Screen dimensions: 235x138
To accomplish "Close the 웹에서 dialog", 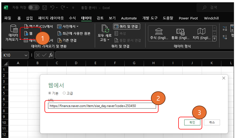I will 224,78.
